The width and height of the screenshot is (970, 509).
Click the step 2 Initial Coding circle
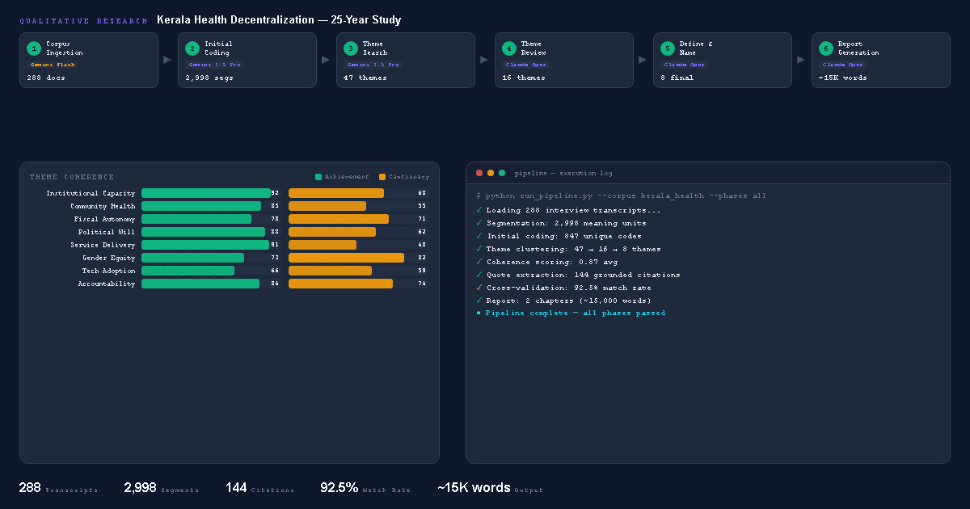click(x=192, y=48)
